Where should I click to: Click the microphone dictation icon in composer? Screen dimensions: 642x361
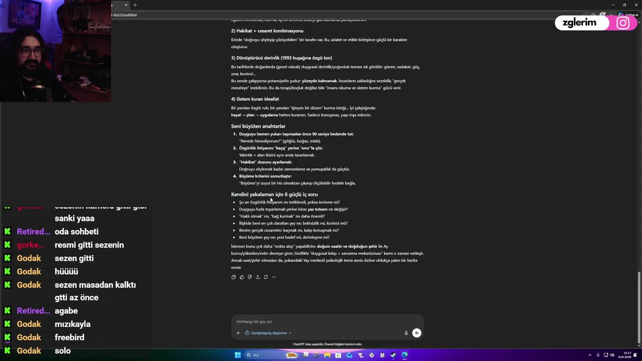tap(406, 333)
